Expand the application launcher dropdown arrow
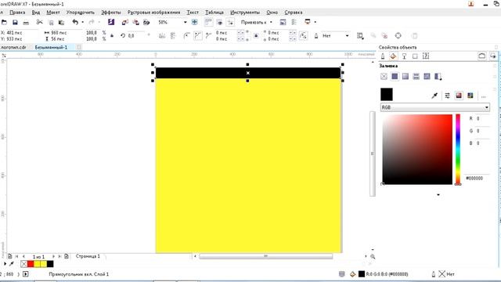The width and height of the screenshot is (501, 282). pos(315,22)
